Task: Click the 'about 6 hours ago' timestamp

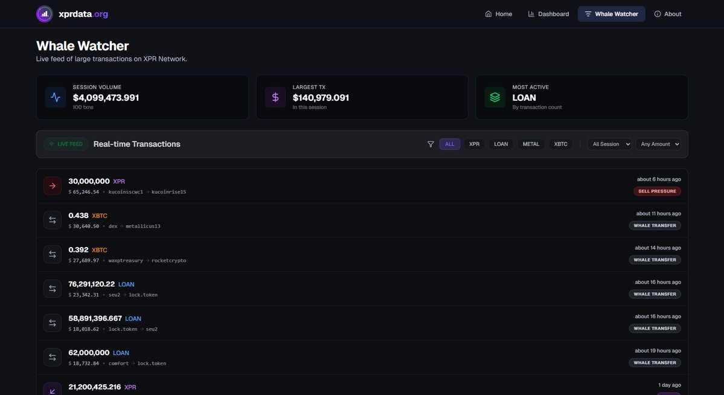Action: click(659, 179)
